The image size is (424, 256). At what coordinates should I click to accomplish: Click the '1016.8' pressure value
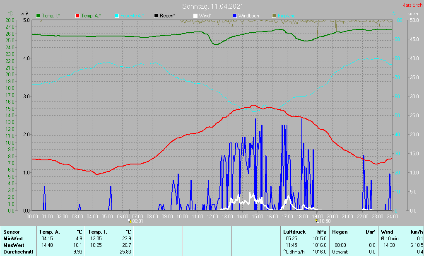pos(320,245)
